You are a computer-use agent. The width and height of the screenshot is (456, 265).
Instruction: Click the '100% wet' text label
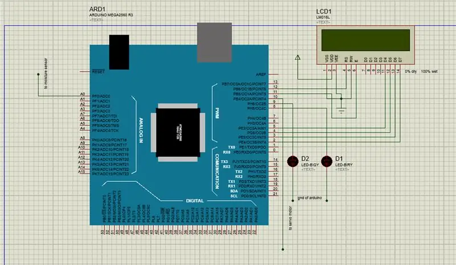(429, 72)
